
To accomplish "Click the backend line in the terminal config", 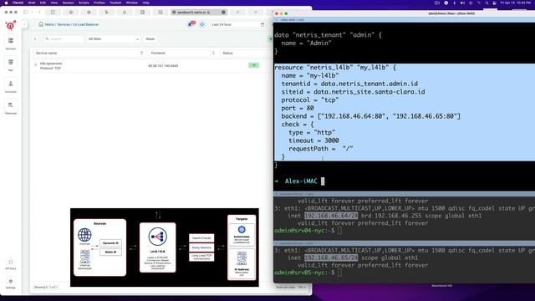I will coord(370,116).
